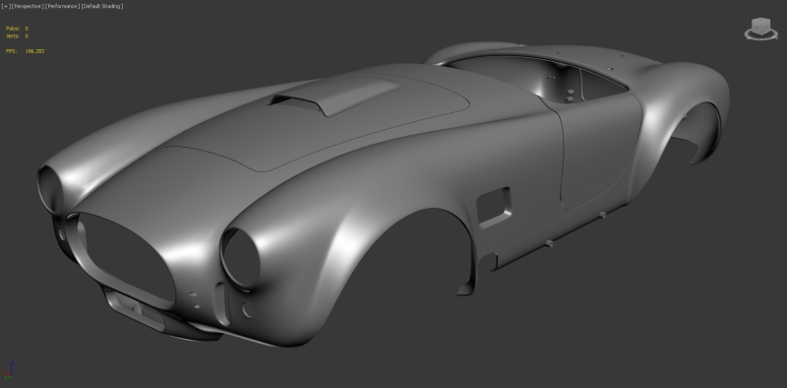
Task: Select the left headlight opening
Action: 50,188
